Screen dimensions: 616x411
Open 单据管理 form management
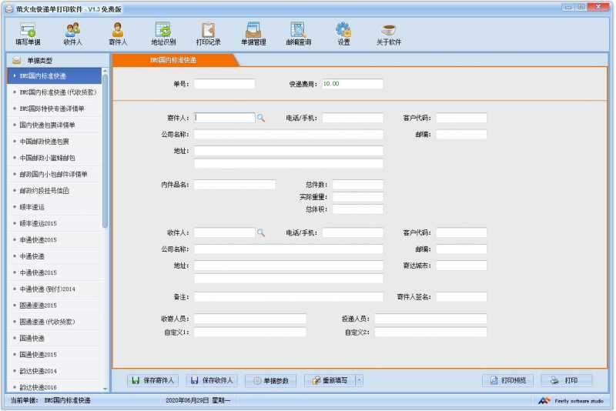pos(253,34)
